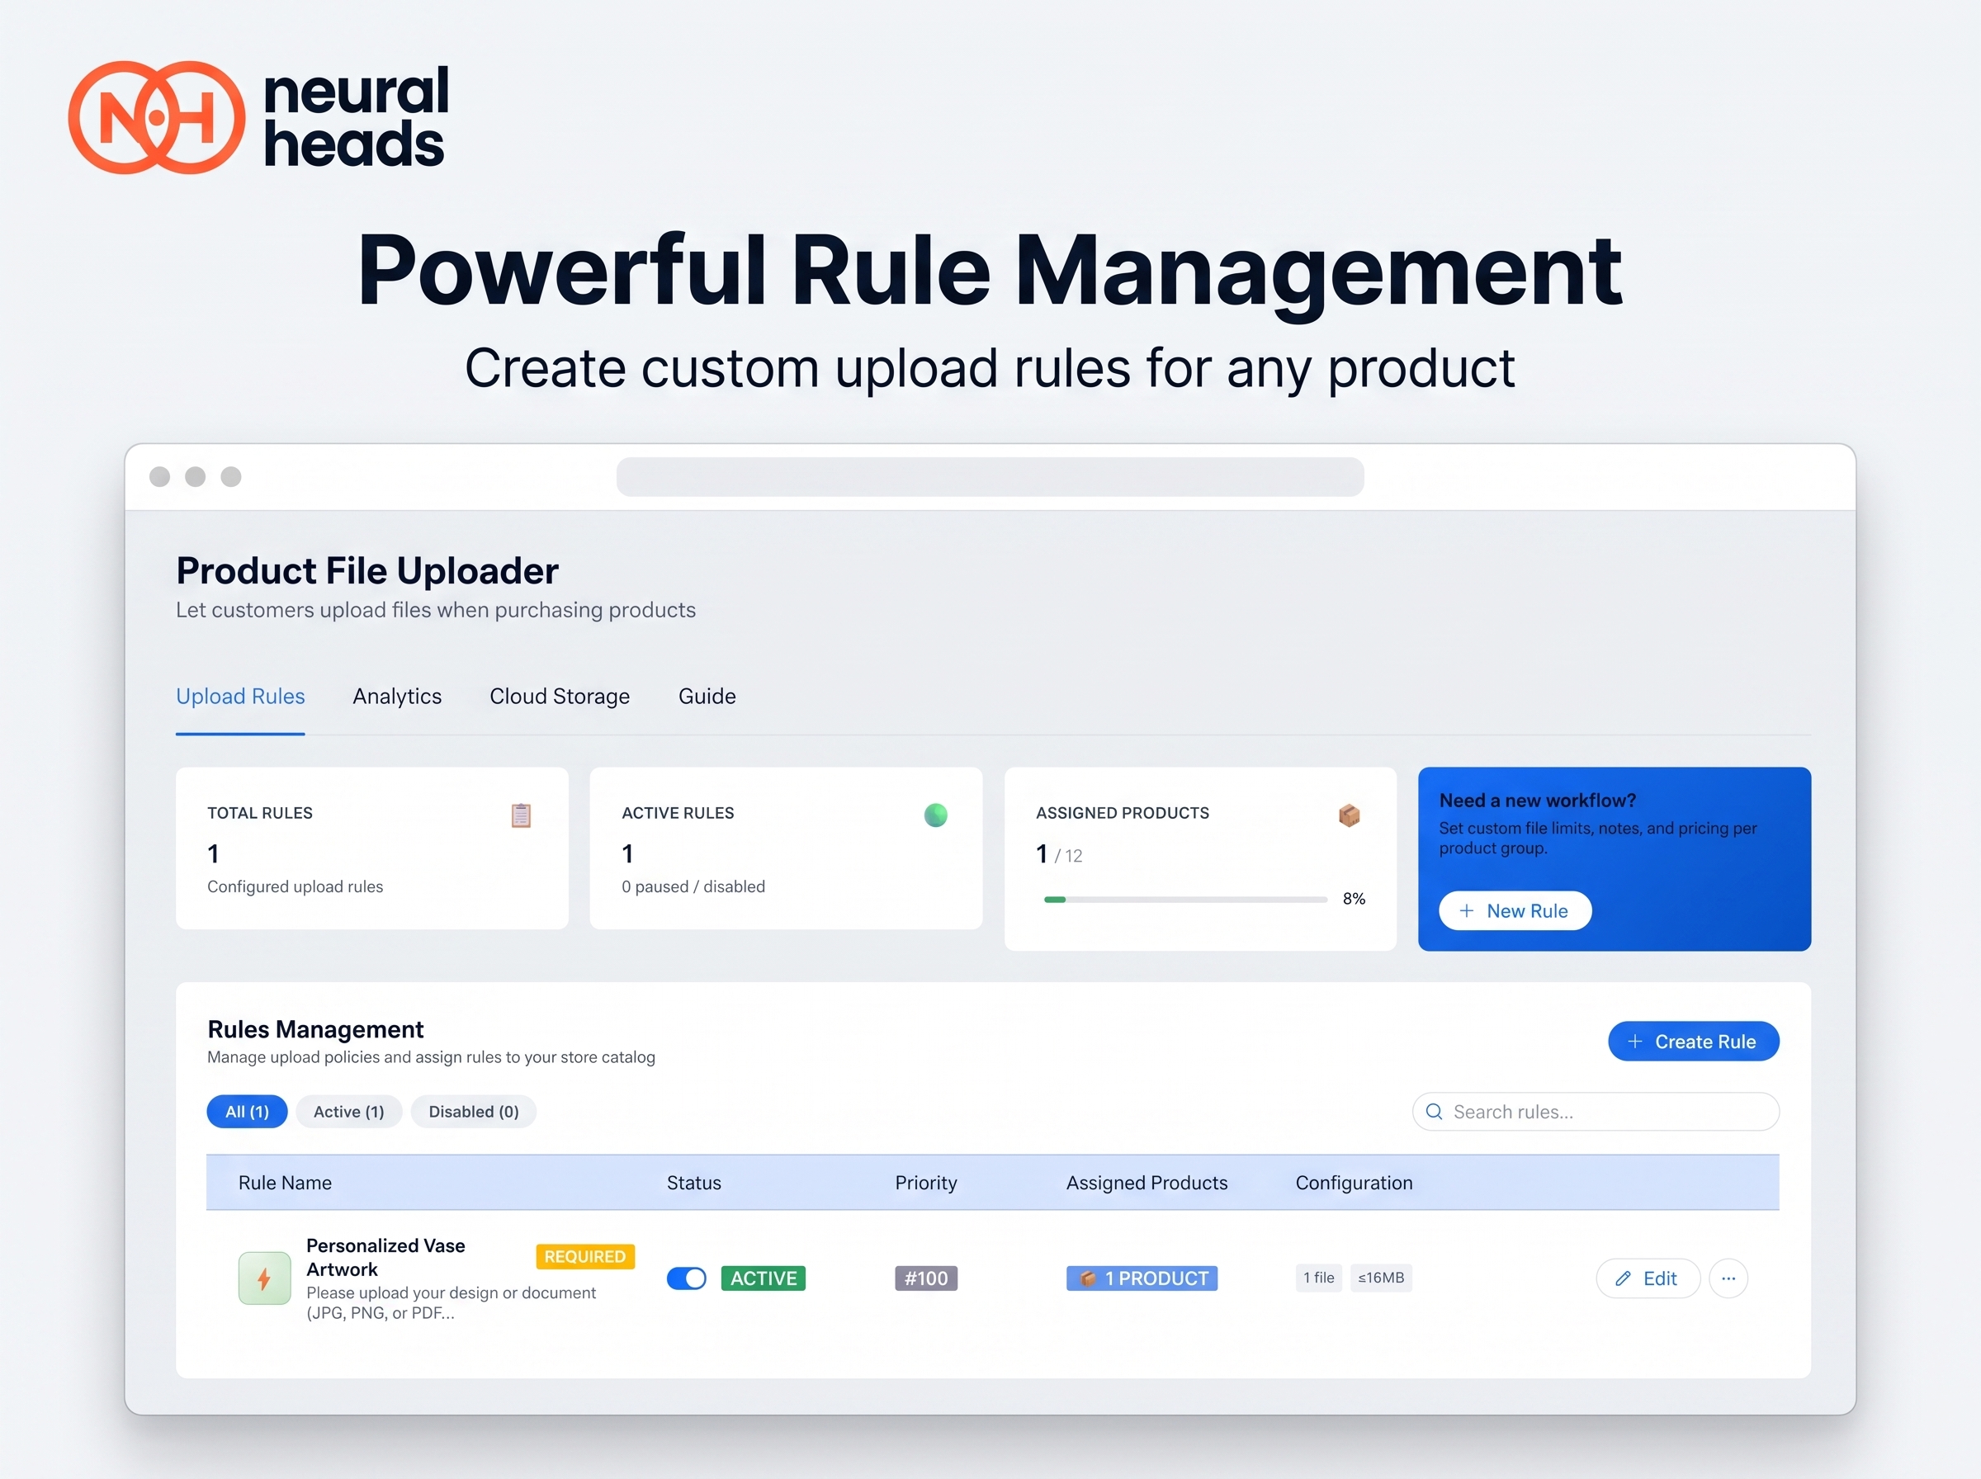Screen dimensions: 1981x1479
Task: Click the Neural Heads logo icon
Action: coord(157,117)
